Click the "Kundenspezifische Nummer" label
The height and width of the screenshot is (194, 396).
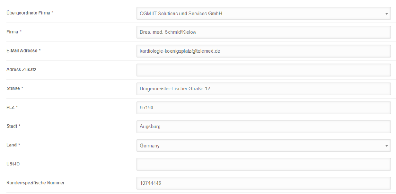(36, 183)
